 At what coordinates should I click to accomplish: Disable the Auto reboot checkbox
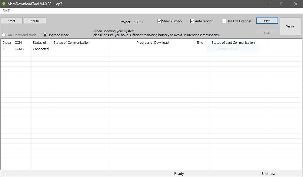coord(192,21)
